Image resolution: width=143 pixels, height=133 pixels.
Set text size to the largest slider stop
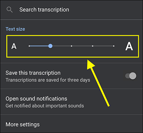(114, 46)
